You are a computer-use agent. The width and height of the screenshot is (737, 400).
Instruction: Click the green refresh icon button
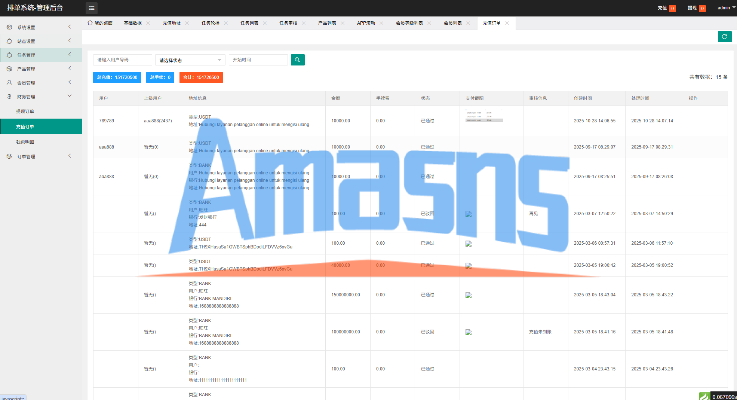point(724,37)
